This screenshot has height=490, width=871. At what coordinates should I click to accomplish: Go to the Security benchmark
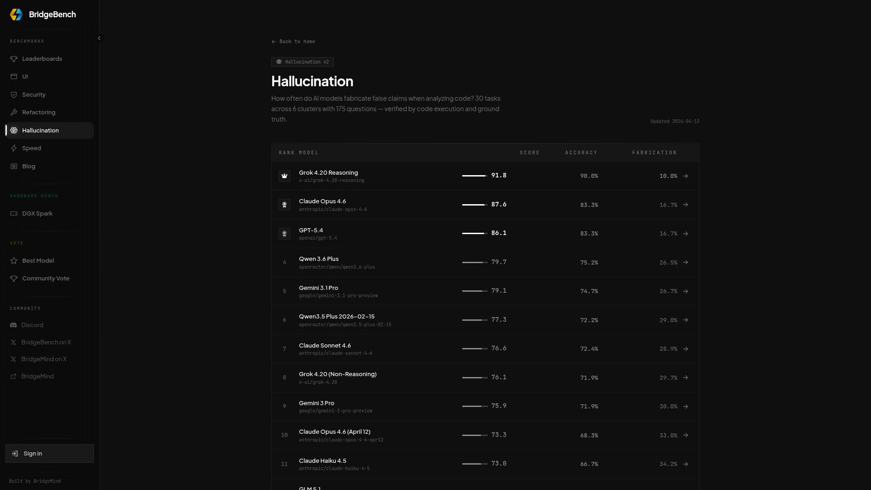[x=49, y=95]
